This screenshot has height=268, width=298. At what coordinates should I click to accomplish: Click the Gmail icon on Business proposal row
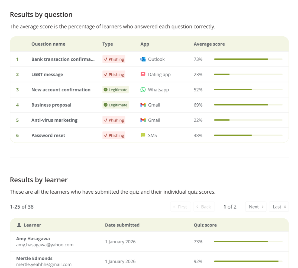(143, 105)
